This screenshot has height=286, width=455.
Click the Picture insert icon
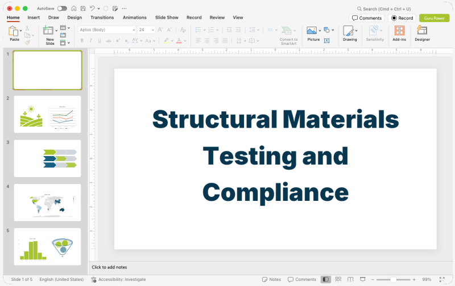tap(312, 30)
